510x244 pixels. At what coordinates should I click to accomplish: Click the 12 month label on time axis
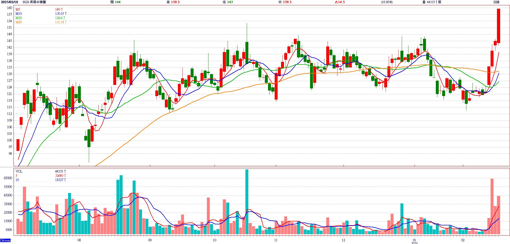coord(344,240)
